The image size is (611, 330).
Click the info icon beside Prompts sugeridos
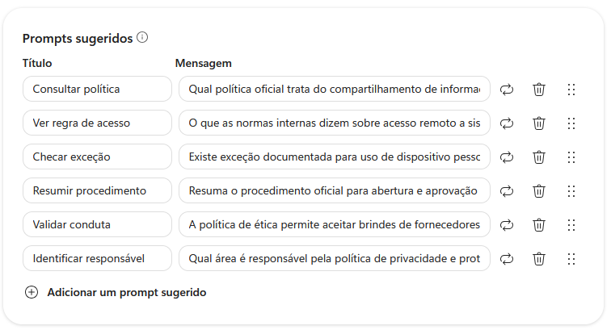[142, 38]
